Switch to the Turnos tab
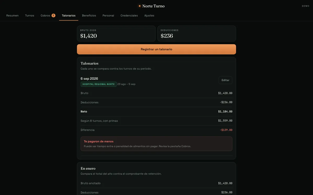313x195 pixels. click(x=29, y=16)
